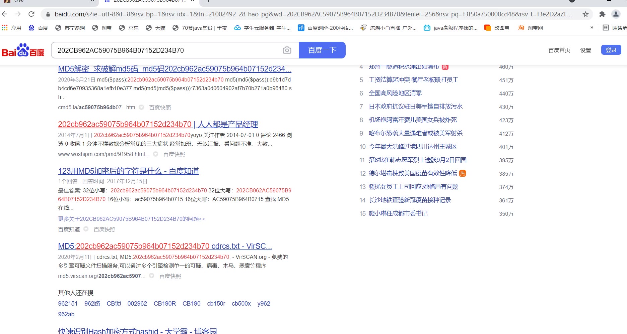Click the browser forward arrow
627x334 pixels.
pos(18,14)
